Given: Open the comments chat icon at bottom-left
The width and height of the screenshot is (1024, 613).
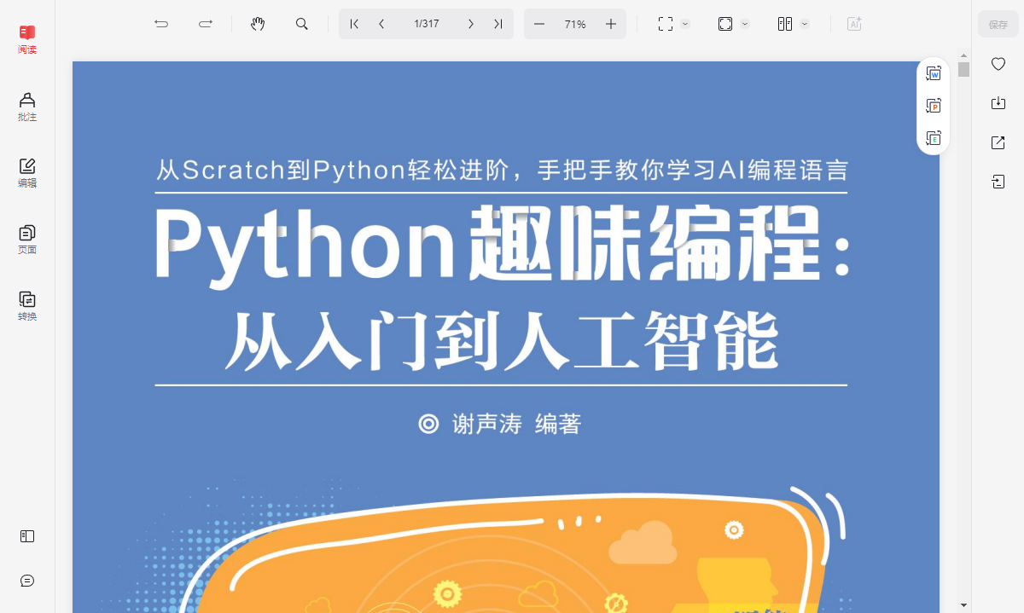Looking at the screenshot, I should tap(27, 581).
